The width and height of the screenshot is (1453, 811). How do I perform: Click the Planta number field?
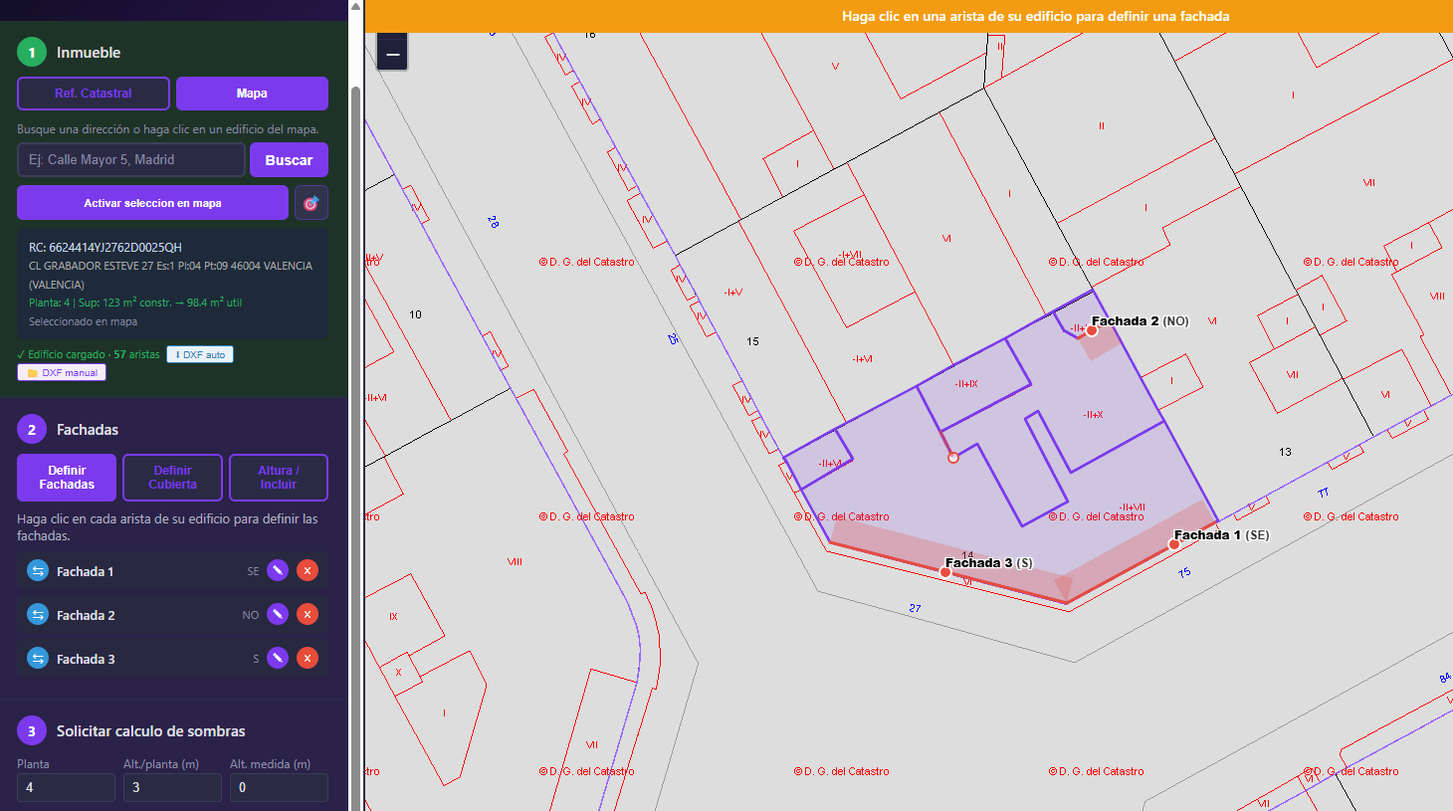point(66,787)
